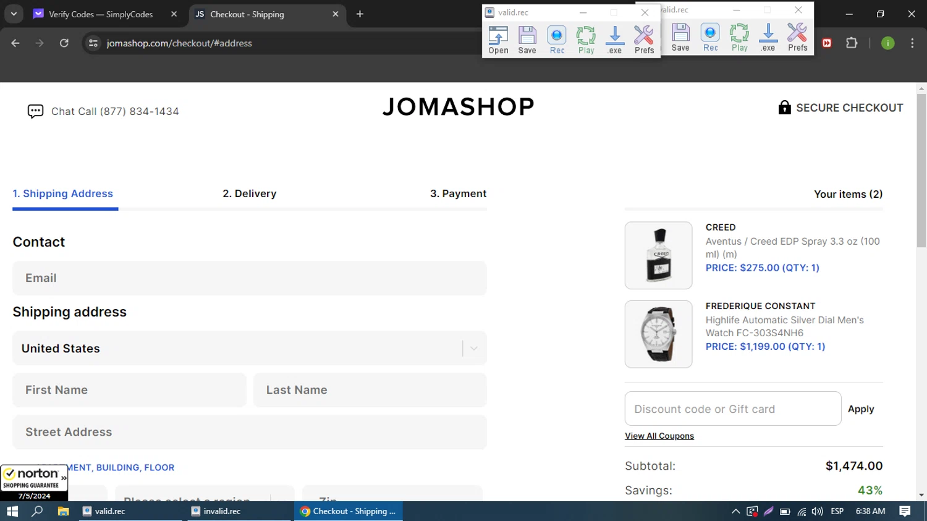
Task: Click Save icon in invalid.rec window
Action: coord(680,38)
